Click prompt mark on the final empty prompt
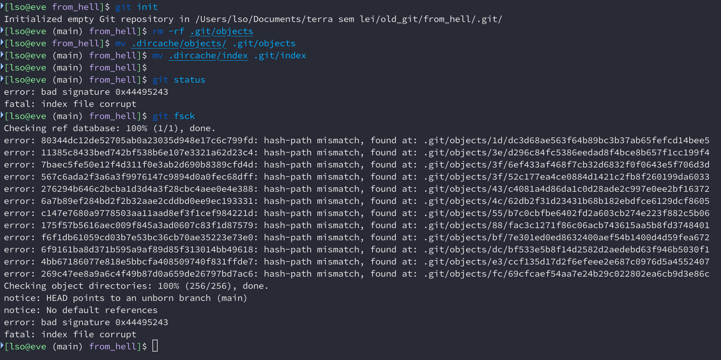 [2, 346]
